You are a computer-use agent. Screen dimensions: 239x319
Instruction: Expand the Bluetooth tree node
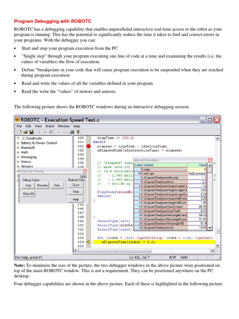tap(18, 148)
